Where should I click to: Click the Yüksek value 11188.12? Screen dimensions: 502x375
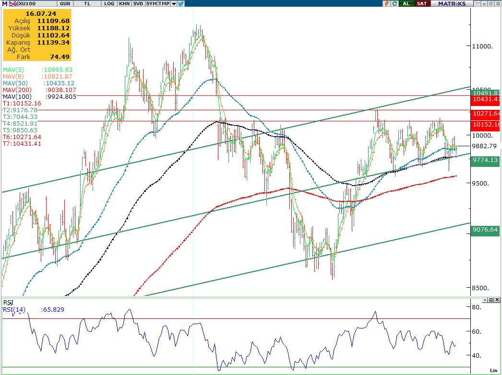coord(53,28)
